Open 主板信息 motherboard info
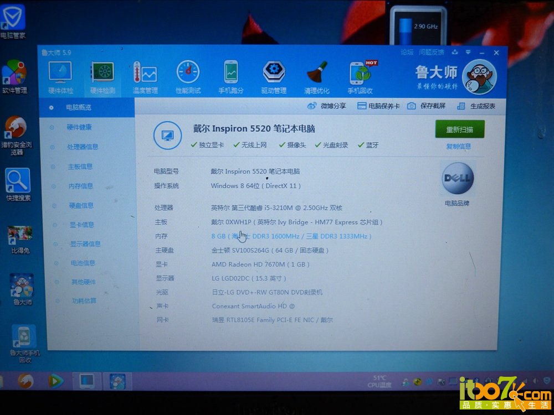 click(x=80, y=166)
